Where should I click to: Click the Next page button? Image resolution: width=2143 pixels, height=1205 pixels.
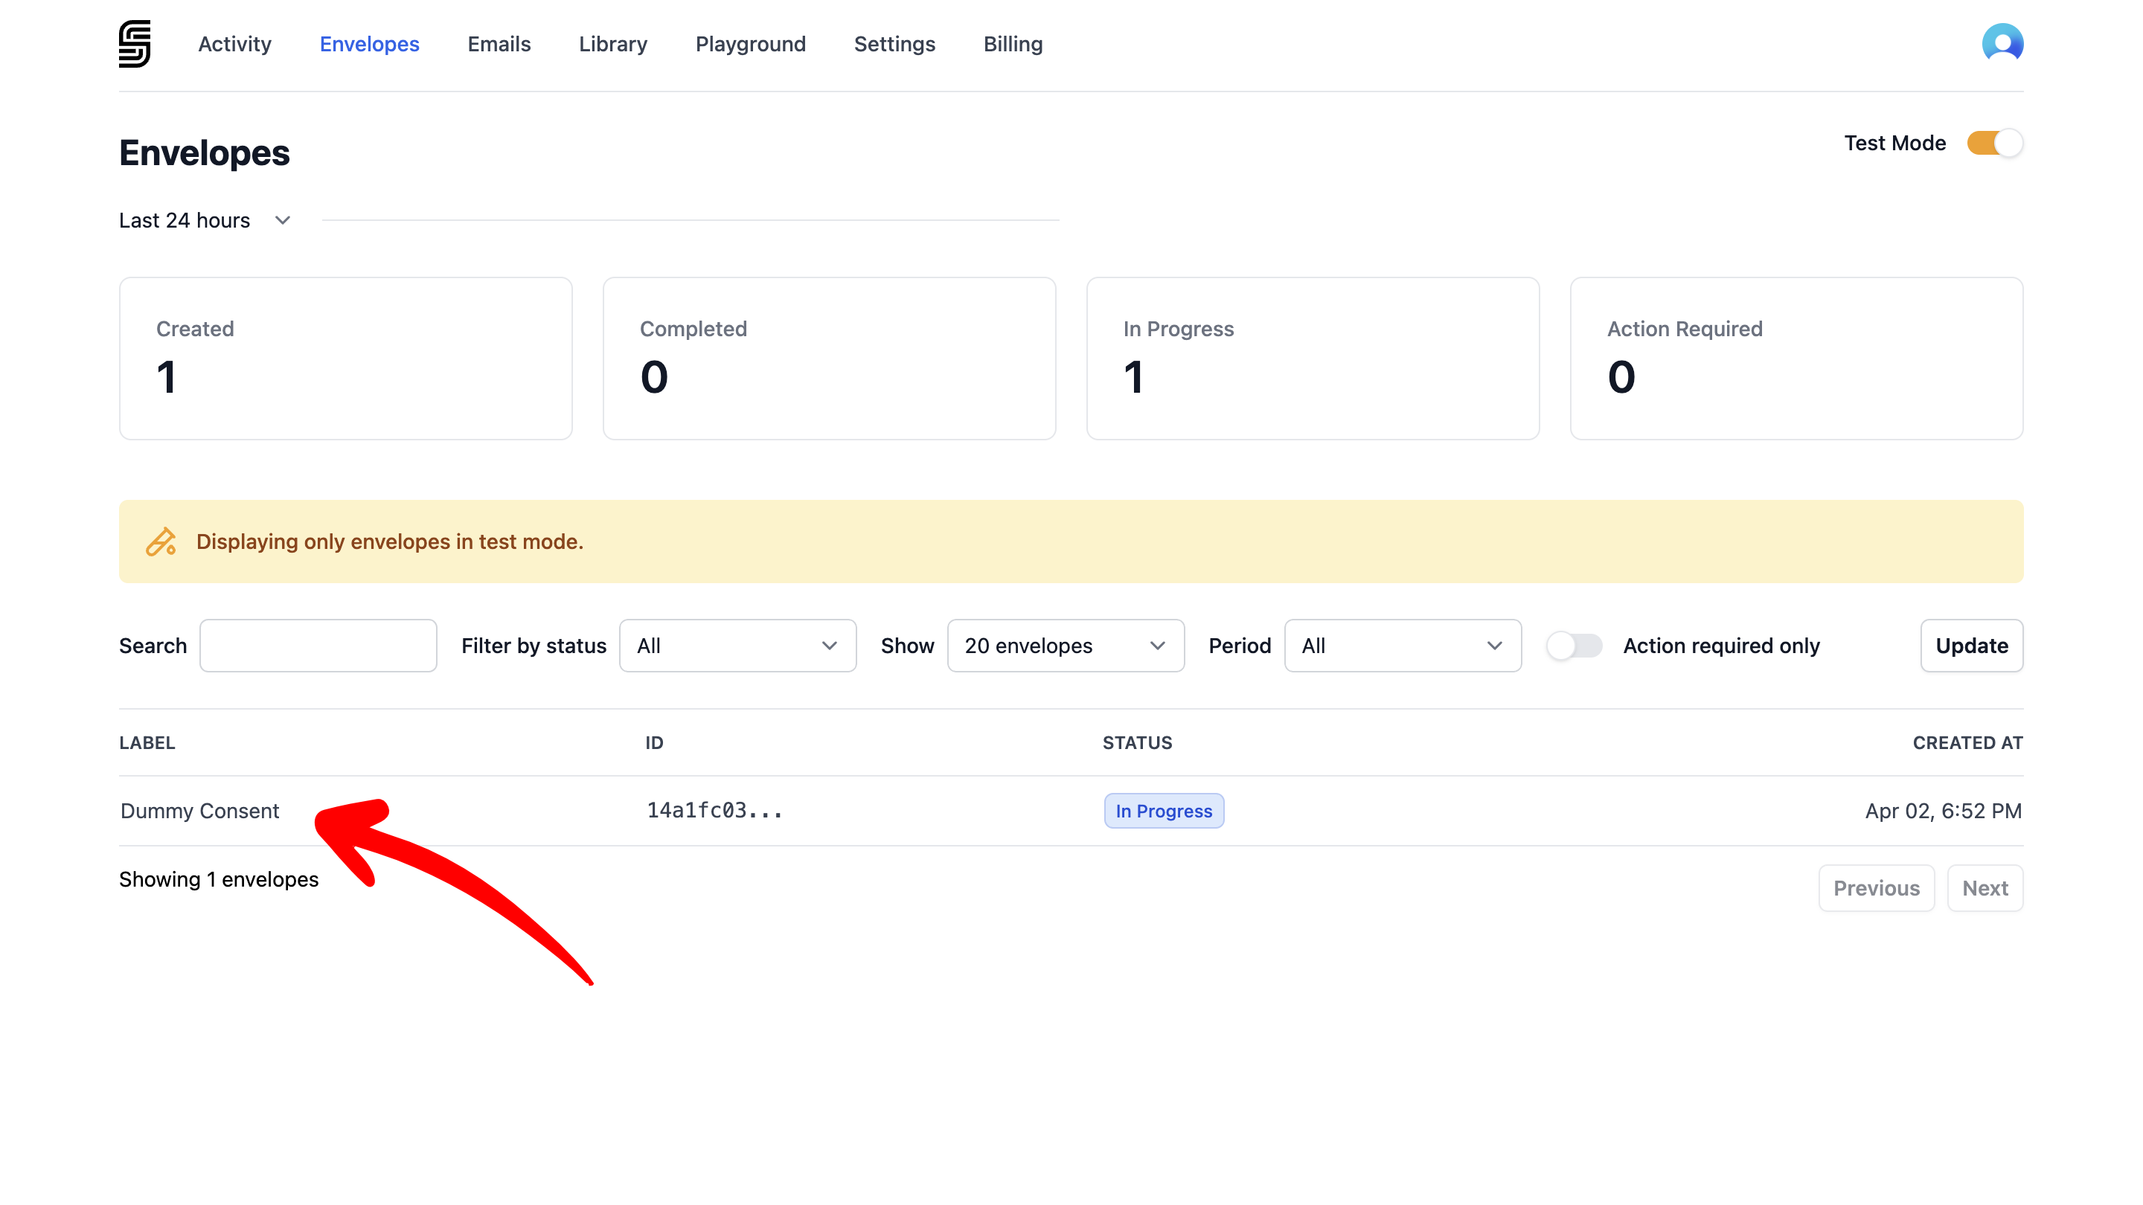click(x=1984, y=888)
